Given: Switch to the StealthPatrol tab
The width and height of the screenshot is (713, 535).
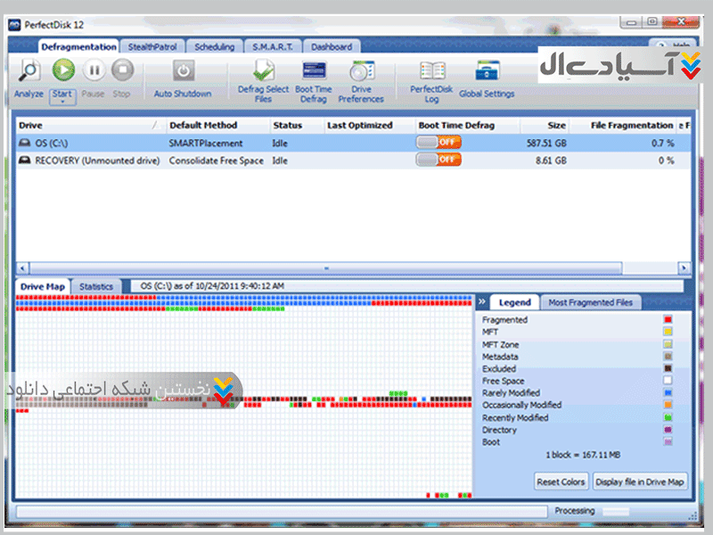Looking at the screenshot, I should coord(153,46).
